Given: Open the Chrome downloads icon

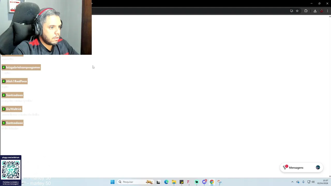Looking at the screenshot, I should (315, 11).
